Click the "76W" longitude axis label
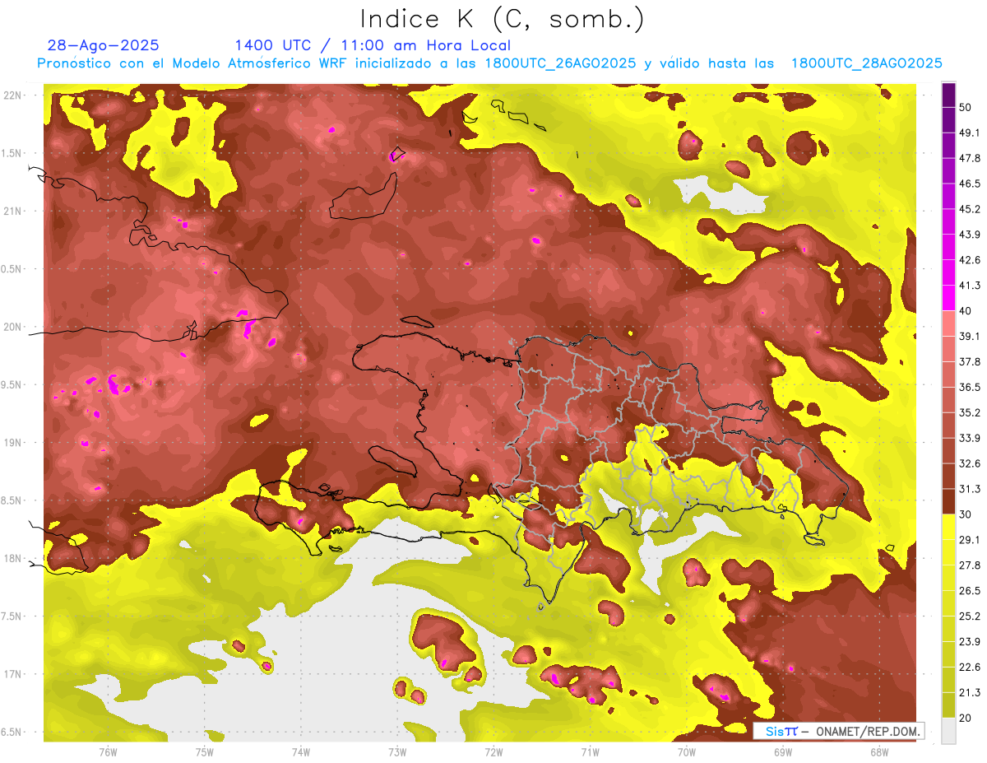 tap(108, 752)
